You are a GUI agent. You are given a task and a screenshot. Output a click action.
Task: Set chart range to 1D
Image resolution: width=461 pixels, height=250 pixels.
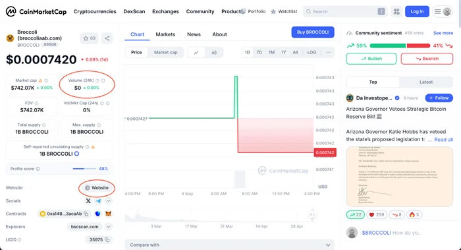click(247, 52)
